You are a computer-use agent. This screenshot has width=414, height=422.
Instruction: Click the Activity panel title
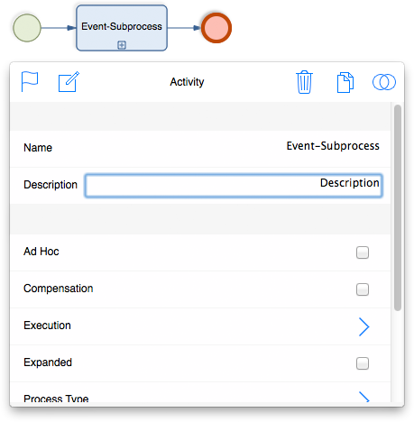tap(187, 82)
